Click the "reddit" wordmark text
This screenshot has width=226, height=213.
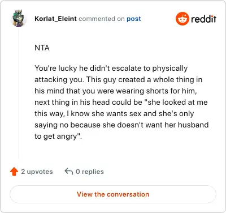tap(203, 19)
